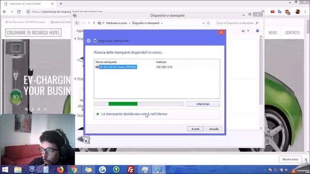Open the view options dropdown arrow
This screenshot has height=174, width=310.
248,31
